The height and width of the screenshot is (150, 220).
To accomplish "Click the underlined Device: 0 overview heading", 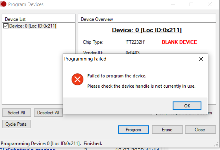I will [x=147, y=30].
